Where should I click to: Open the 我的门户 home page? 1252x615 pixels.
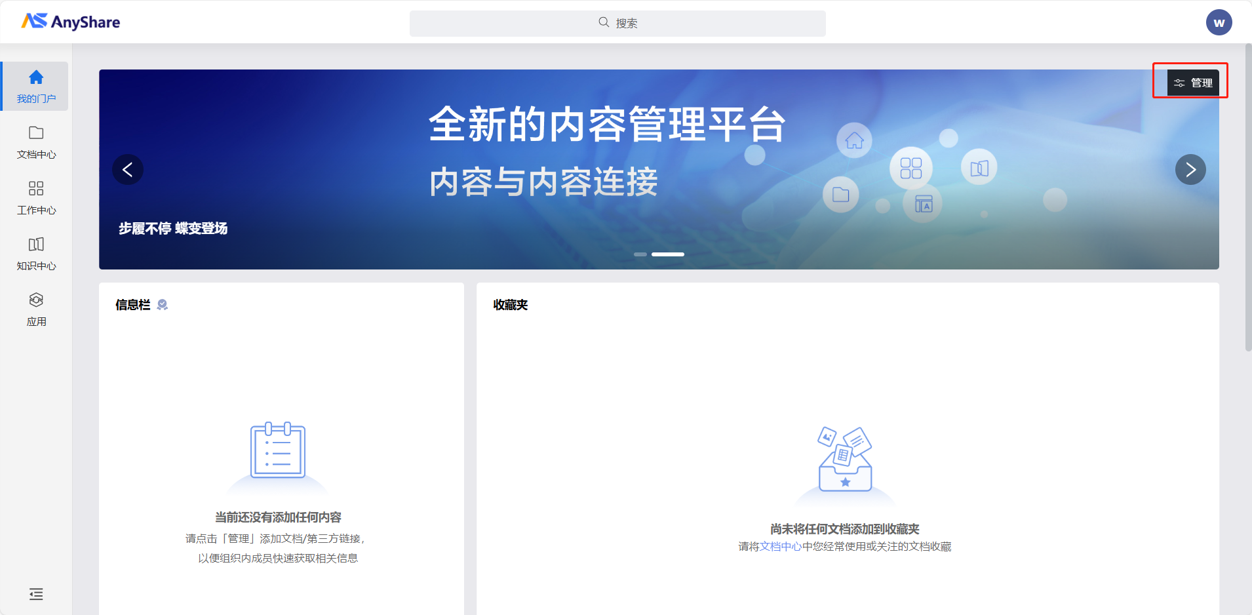pyautogui.click(x=36, y=87)
